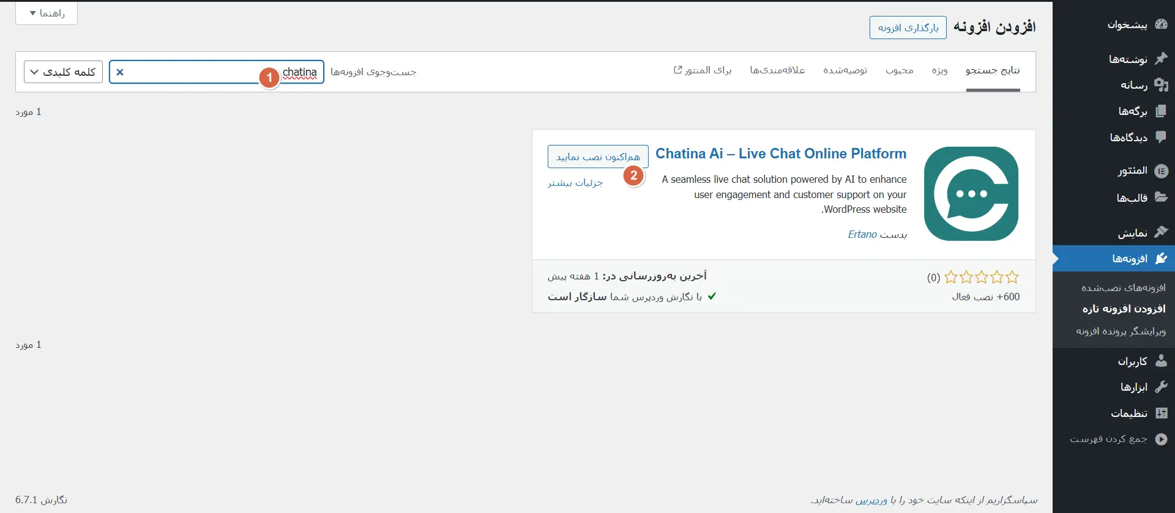The image size is (1175, 513).
Task: Open the Ertano author link
Action: click(x=862, y=234)
